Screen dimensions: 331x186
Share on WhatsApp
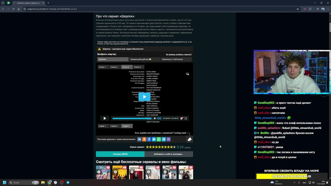pyautogui.click(x=159, y=139)
